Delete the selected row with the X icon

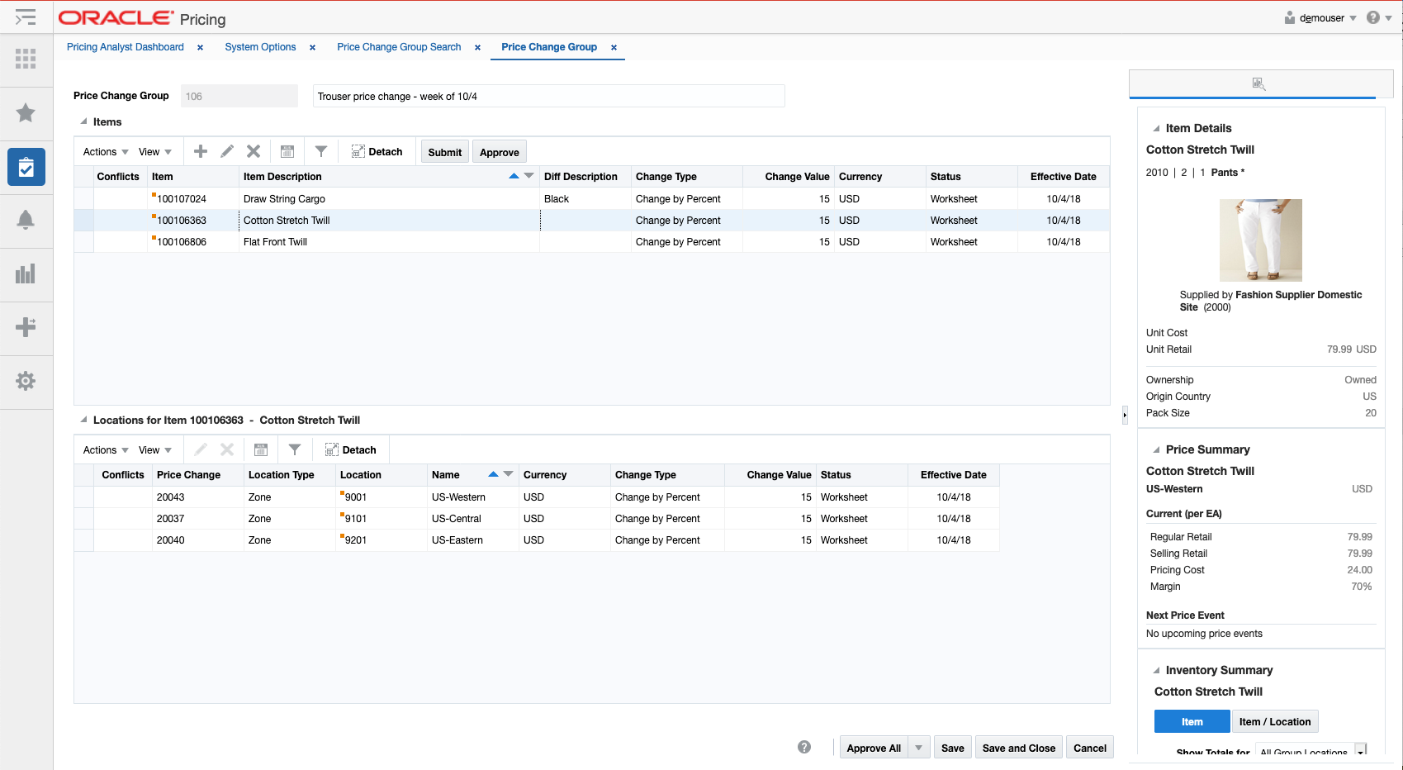click(254, 151)
